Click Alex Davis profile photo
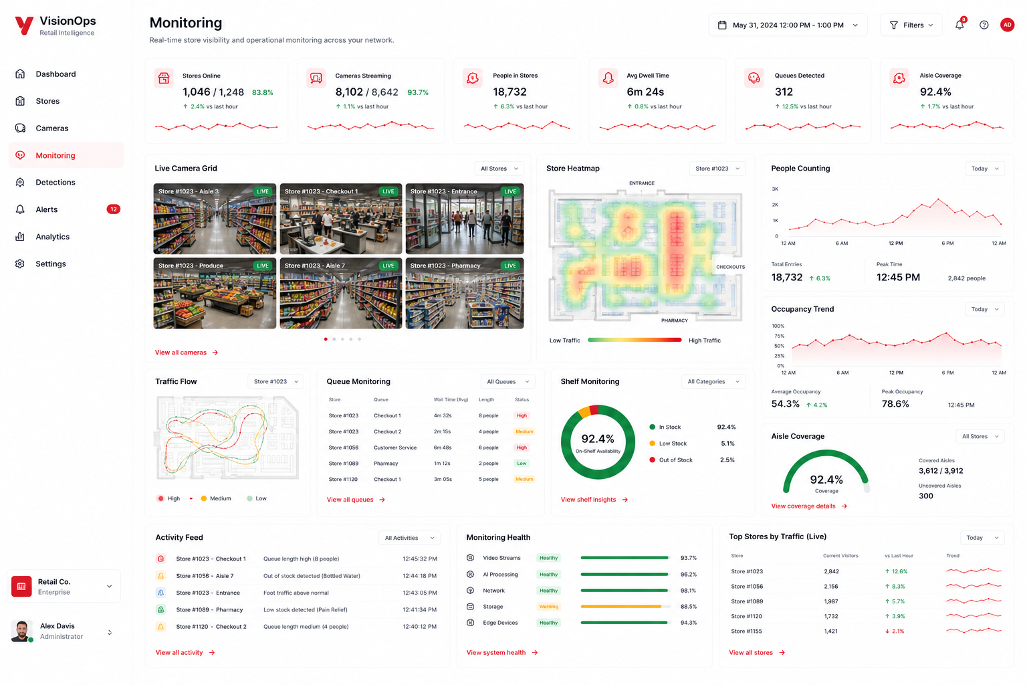Image resolution: width=1027 pixels, height=685 pixels. coord(22,631)
